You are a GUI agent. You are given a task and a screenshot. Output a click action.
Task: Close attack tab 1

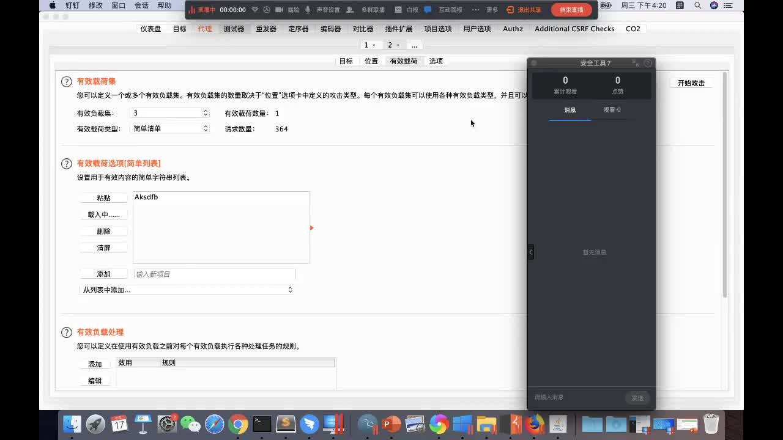(374, 45)
